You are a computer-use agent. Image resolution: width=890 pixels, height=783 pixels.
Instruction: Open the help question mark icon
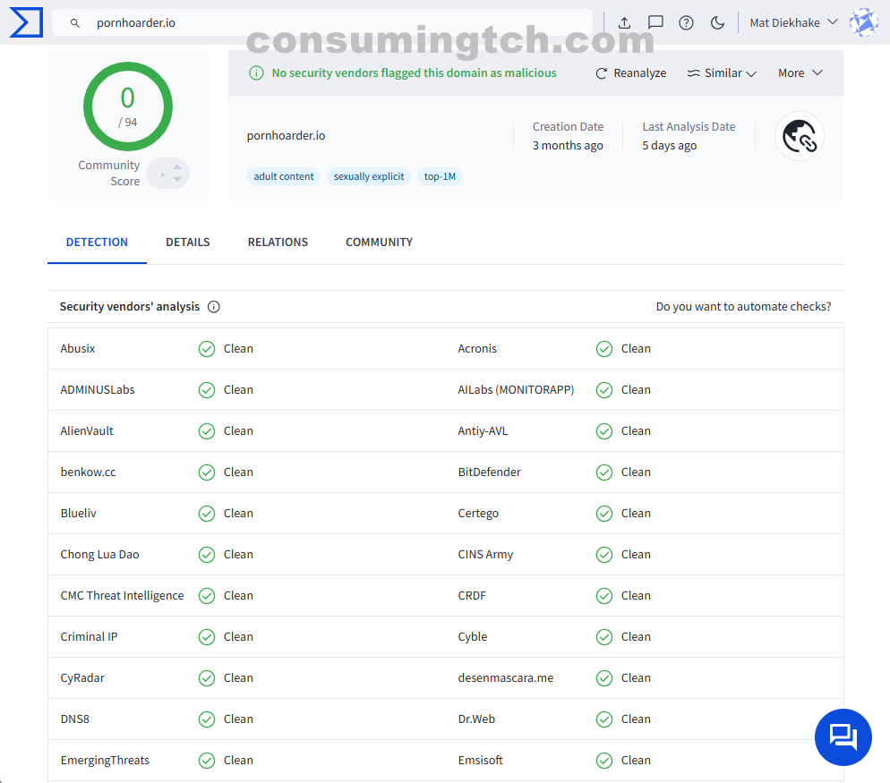[x=686, y=23]
